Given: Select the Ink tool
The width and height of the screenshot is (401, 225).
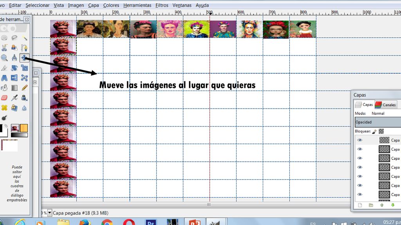Looking at the screenshot, I should point(24,98).
